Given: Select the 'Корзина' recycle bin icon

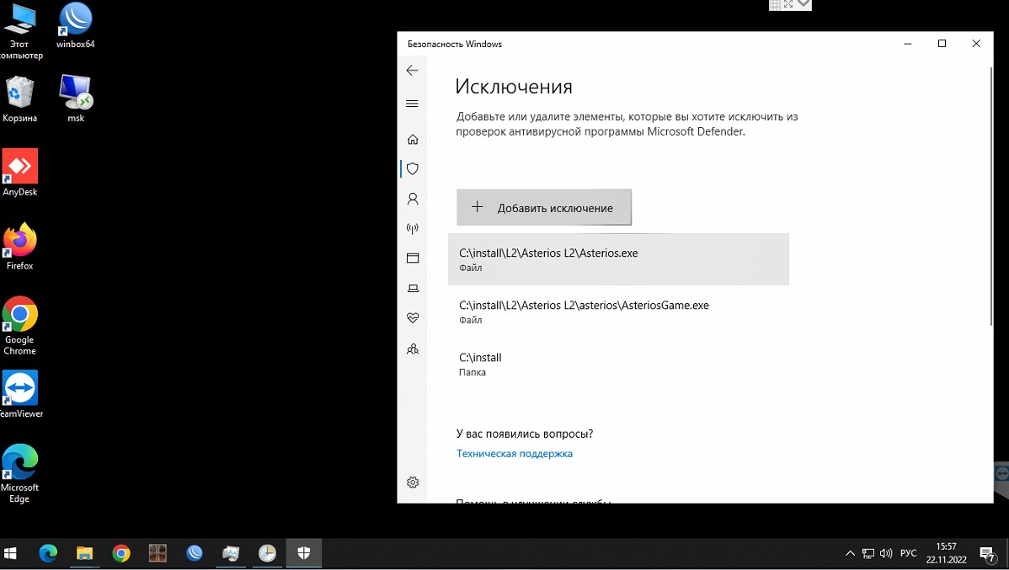Looking at the screenshot, I should [19, 99].
